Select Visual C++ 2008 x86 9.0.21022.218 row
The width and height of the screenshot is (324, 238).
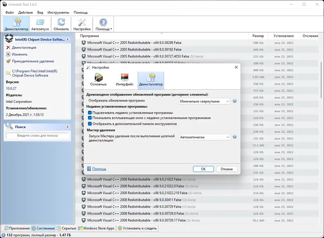pyautogui.click(x=196, y=193)
